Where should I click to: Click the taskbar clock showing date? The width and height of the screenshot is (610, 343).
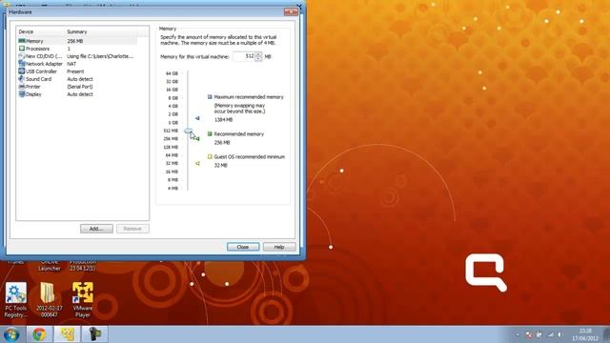click(584, 334)
